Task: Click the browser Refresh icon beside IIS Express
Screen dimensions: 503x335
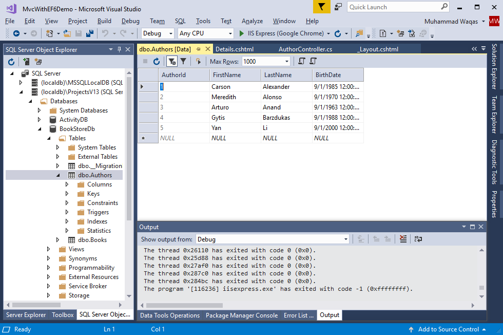Action: [338, 33]
